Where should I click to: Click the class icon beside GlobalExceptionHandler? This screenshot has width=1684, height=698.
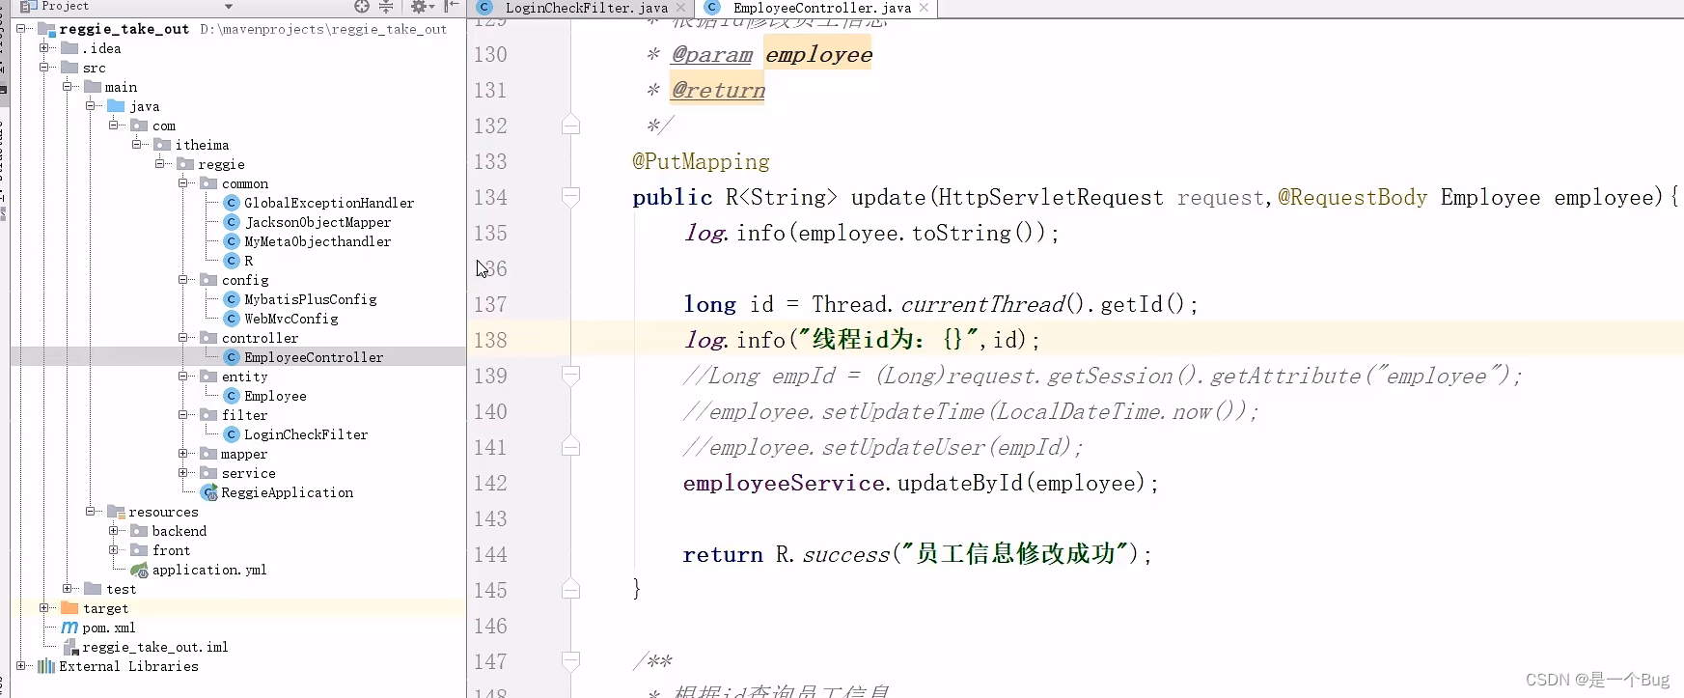[x=232, y=203]
